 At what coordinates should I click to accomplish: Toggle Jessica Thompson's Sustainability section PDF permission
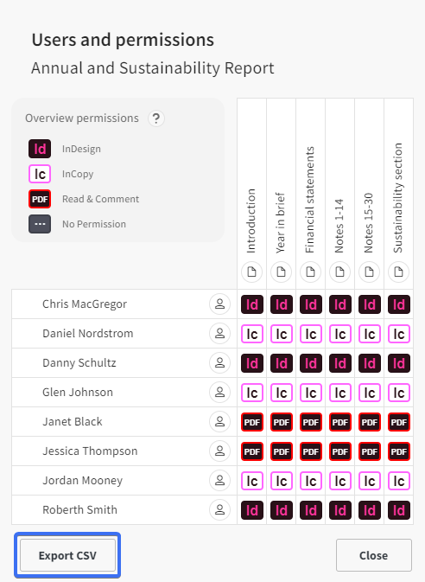pos(399,451)
